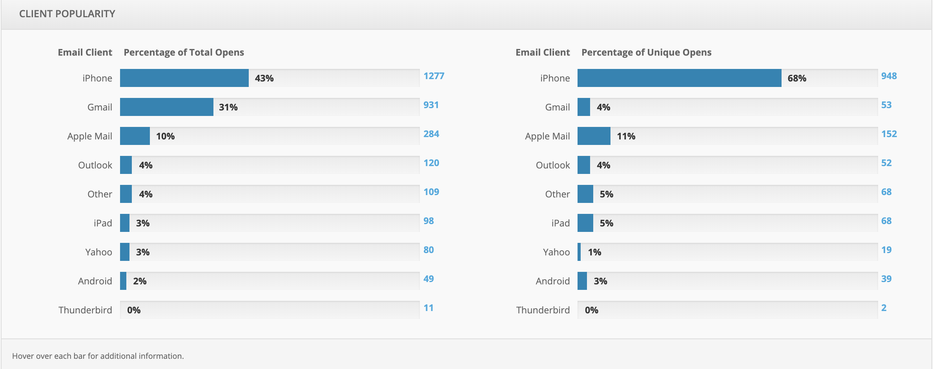
Task: Select the 284 Apple Mail total opens number
Action: 431,134
